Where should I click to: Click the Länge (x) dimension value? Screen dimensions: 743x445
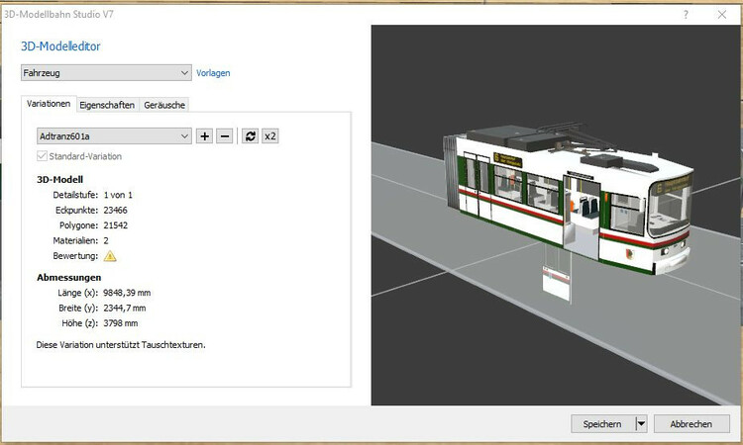coord(127,294)
